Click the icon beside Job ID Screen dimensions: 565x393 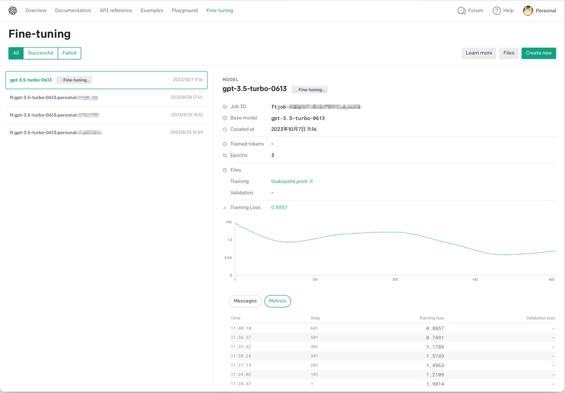point(225,107)
